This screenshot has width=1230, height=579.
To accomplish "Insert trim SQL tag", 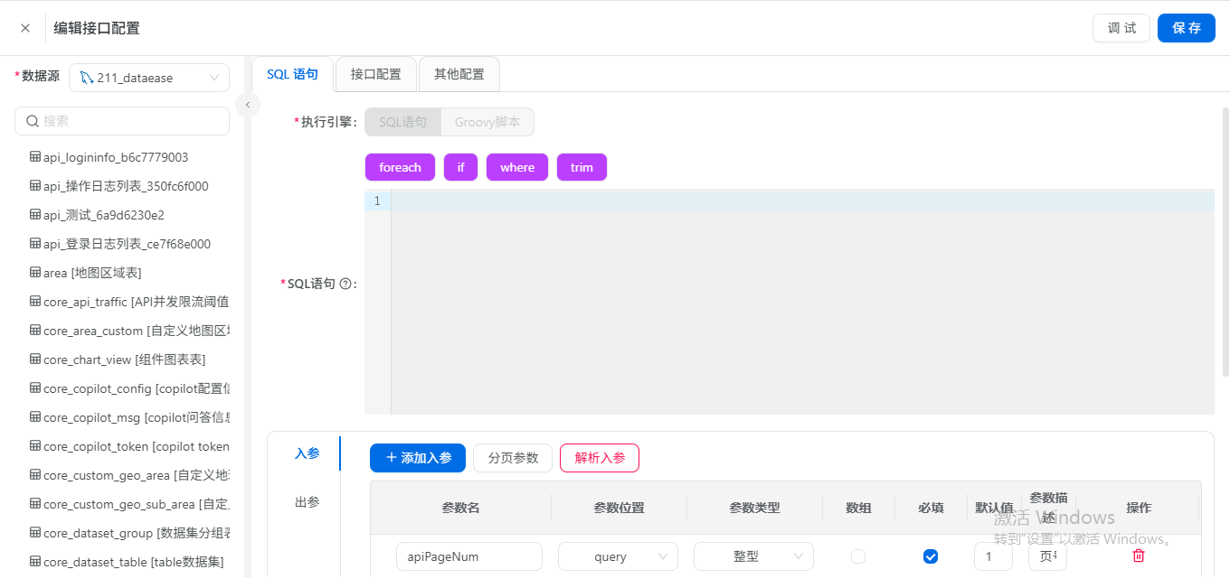I will pyautogui.click(x=582, y=167).
